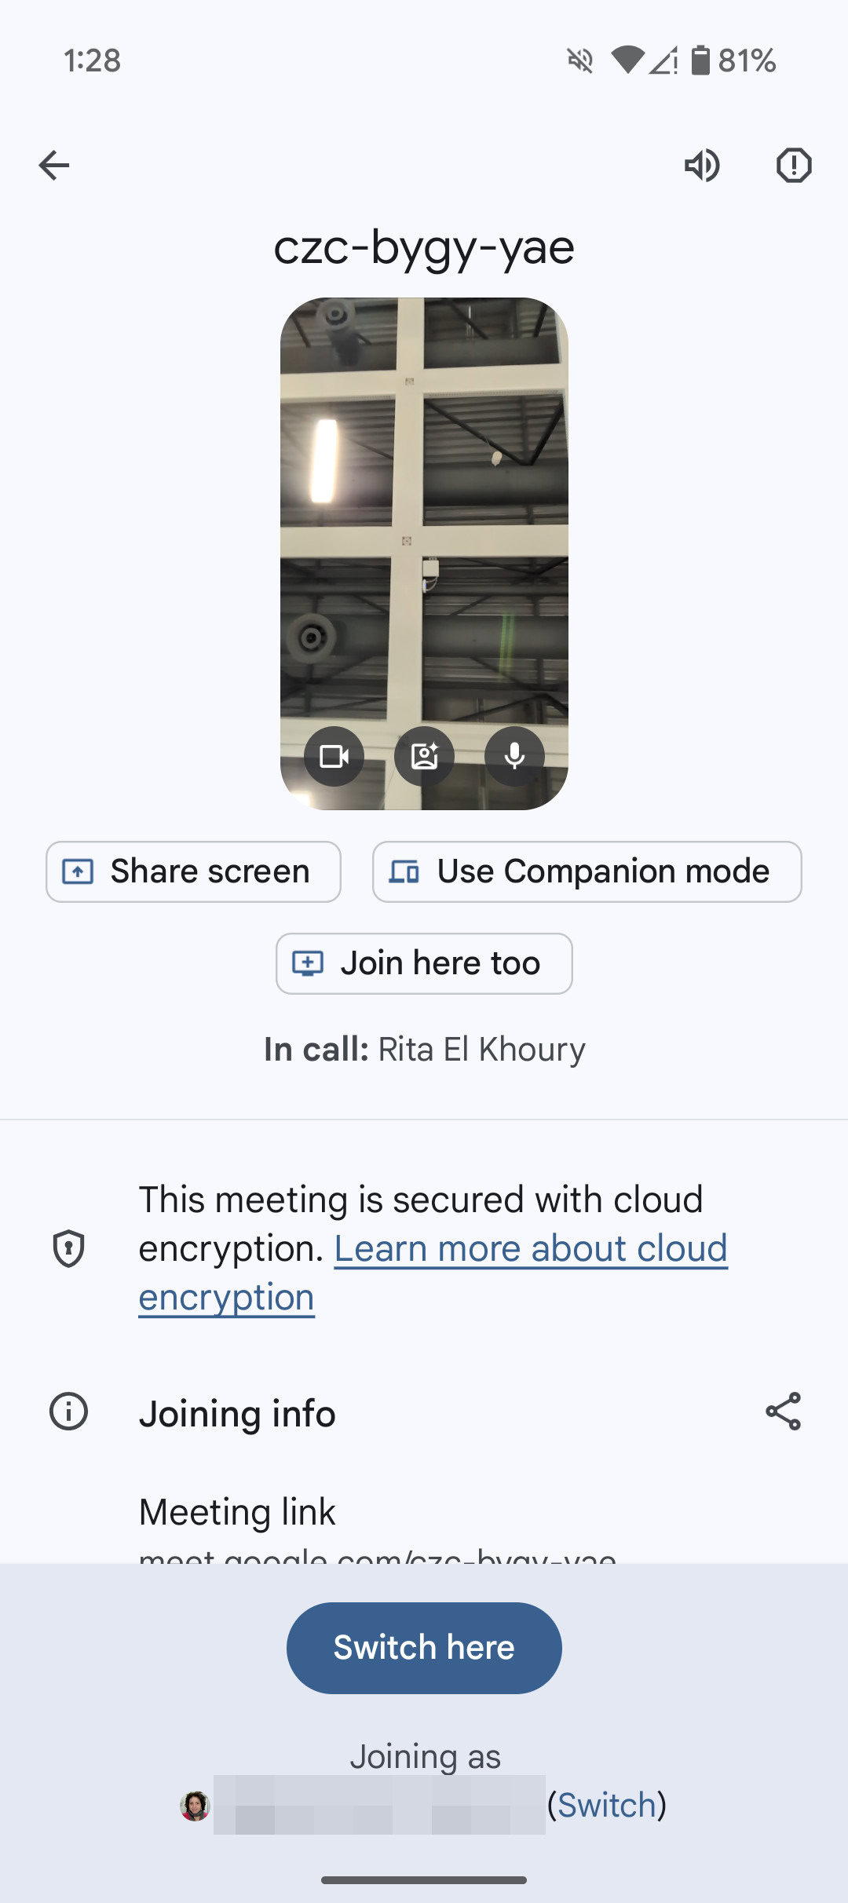The width and height of the screenshot is (848, 1903).
Task: Open Learn more about cloud encryption link
Action: 531,1249
